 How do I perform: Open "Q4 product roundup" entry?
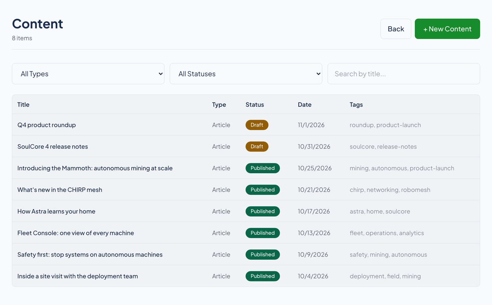(46, 125)
